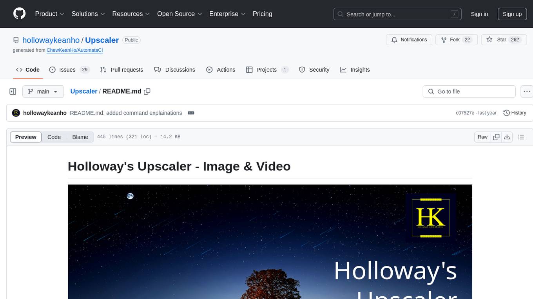Switch to the Actions tab
Screen dimensions: 533x299
click(221, 70)
